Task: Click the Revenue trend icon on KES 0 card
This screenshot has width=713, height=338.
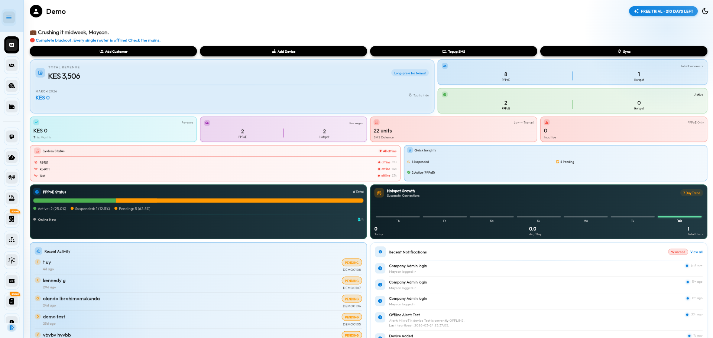Action: coord(36,122)
